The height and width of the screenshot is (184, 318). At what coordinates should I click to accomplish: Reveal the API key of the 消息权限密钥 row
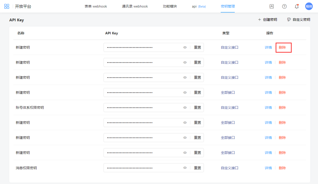(185, 168)
